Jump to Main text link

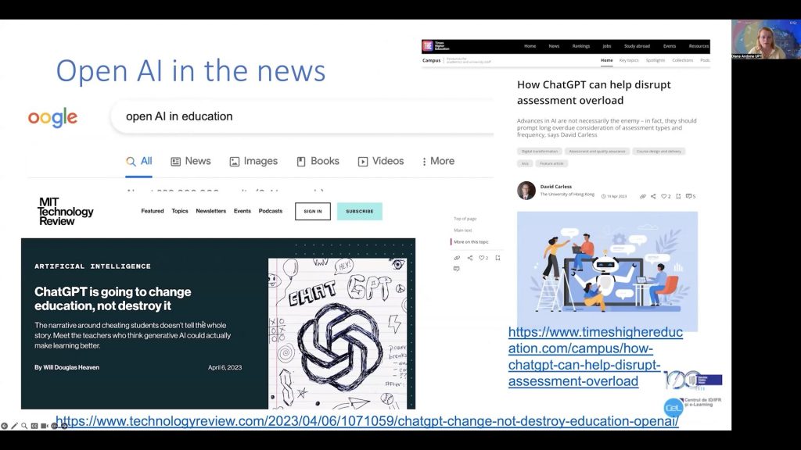coord(463,230)
